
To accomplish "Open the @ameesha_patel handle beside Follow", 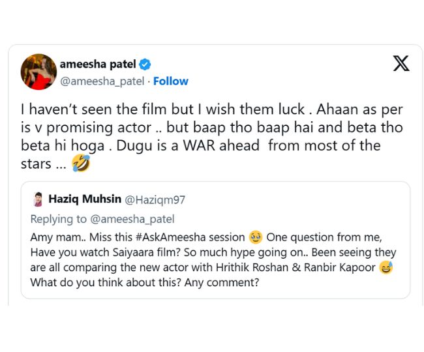I will click(x=102, y=81).
